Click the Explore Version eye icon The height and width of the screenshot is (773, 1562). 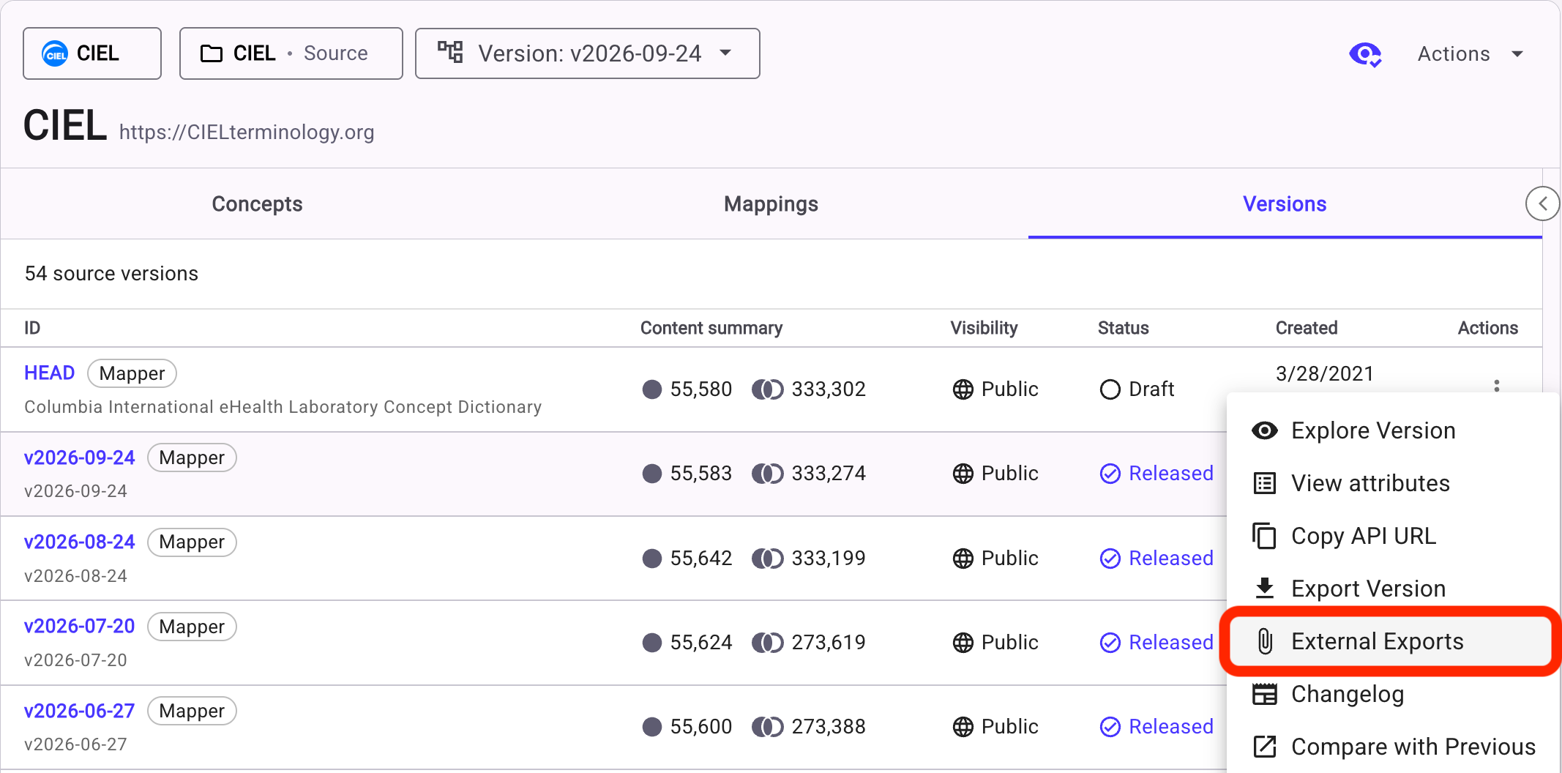(1265, 430)
